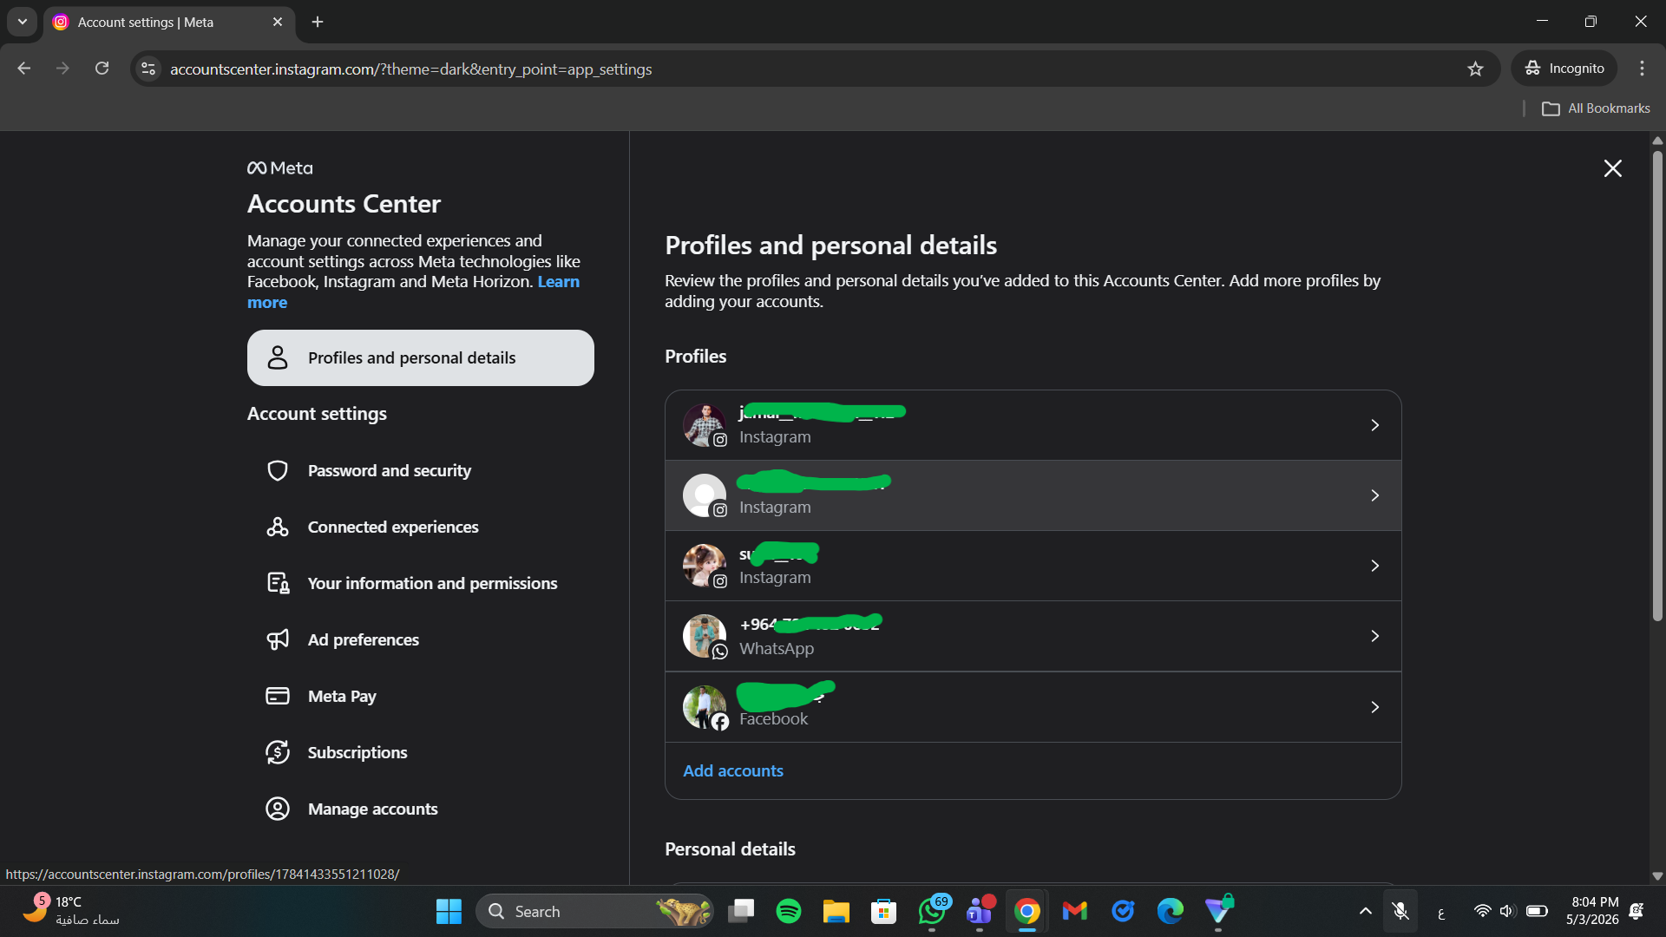Screen dimensions: 1666x937
Task: Open Chrome's three-dot menu
Action: pos(1642,69)
